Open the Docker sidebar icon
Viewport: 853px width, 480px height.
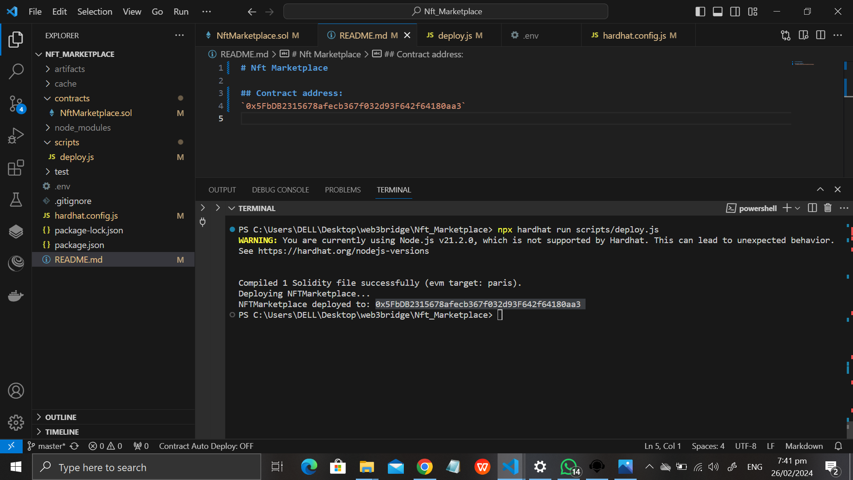pos(16,296)
